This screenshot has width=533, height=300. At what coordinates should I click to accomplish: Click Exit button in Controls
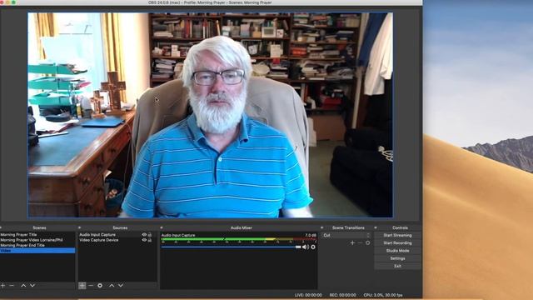coord(397,266)
